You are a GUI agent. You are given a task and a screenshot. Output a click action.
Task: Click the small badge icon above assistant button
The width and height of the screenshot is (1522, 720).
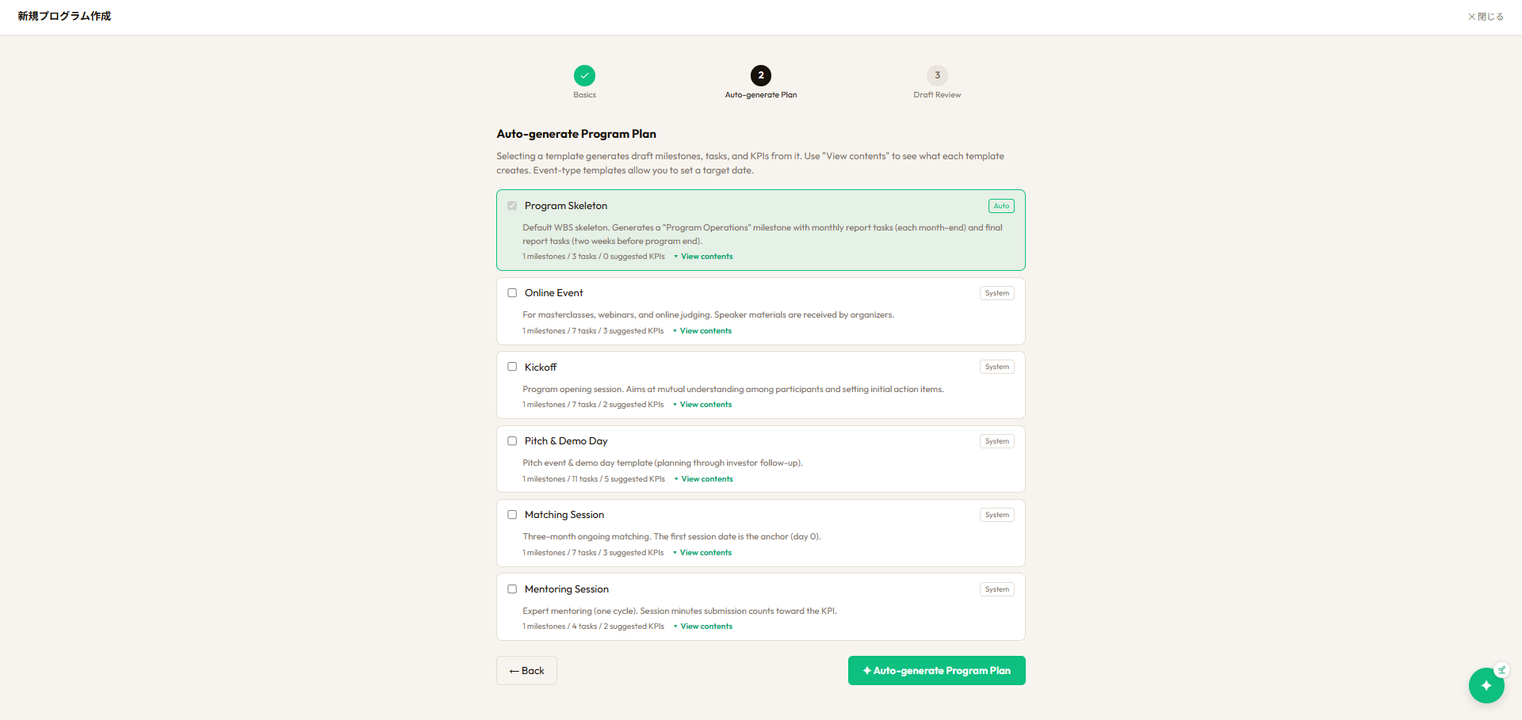(x=1501, y=669)
